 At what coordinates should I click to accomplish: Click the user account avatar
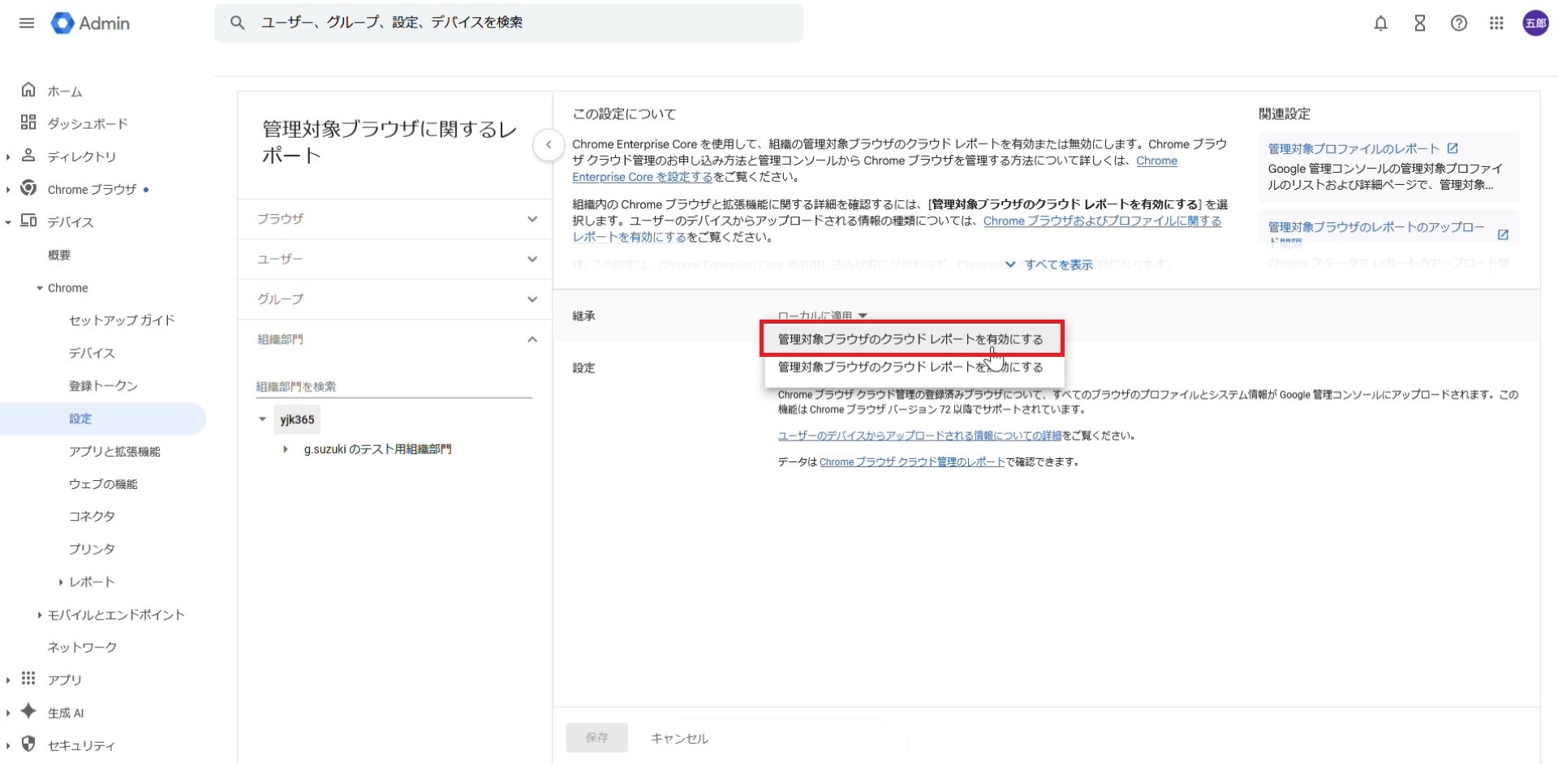coord(1534,24)
